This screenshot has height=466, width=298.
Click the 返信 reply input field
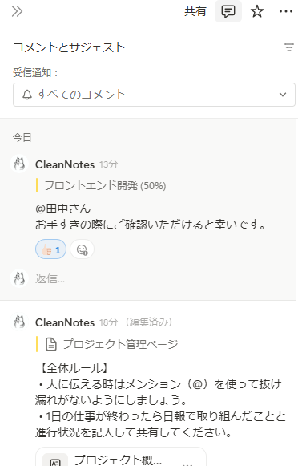pyautogui.click(x=160, y=278)
